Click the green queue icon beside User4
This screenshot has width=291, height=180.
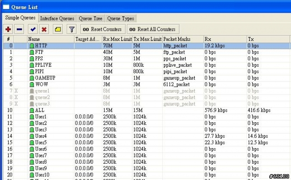[32, 136]
